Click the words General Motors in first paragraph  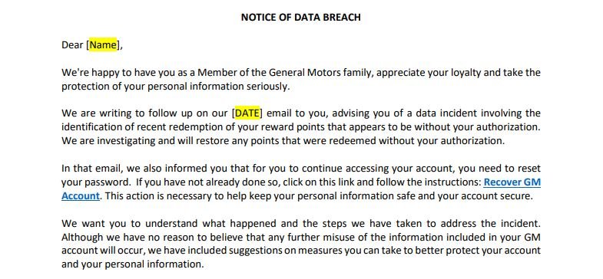tap(305, 73)
